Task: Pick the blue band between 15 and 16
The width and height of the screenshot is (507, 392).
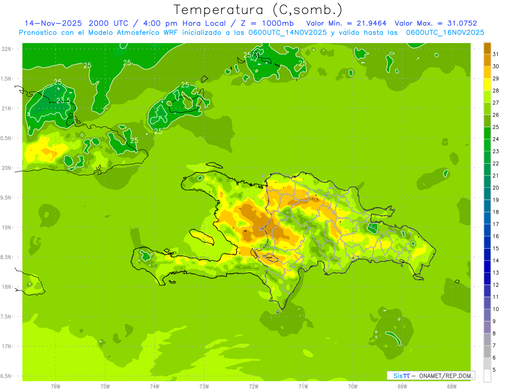Action: point(487,242)
